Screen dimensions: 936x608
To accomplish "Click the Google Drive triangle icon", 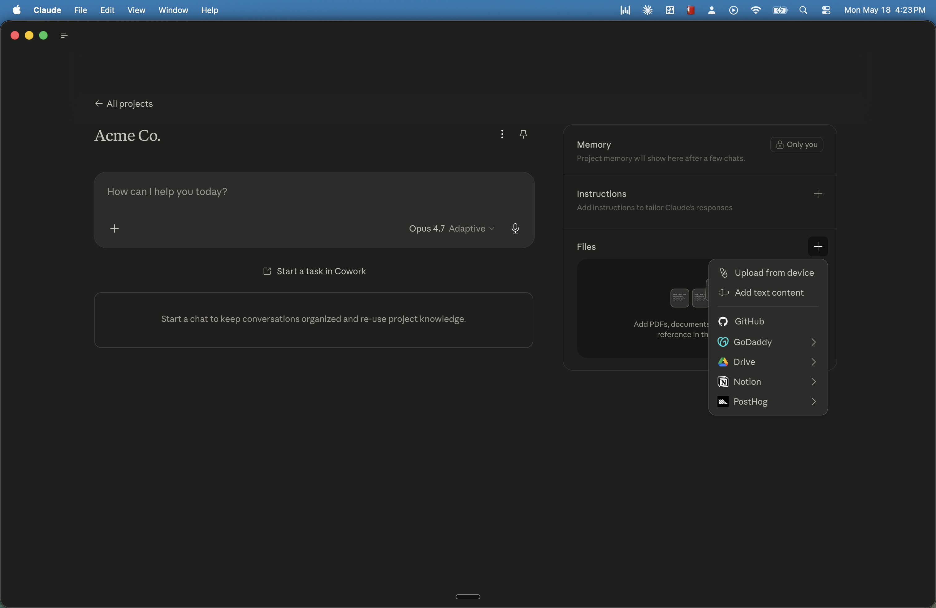I will (723, 362).
